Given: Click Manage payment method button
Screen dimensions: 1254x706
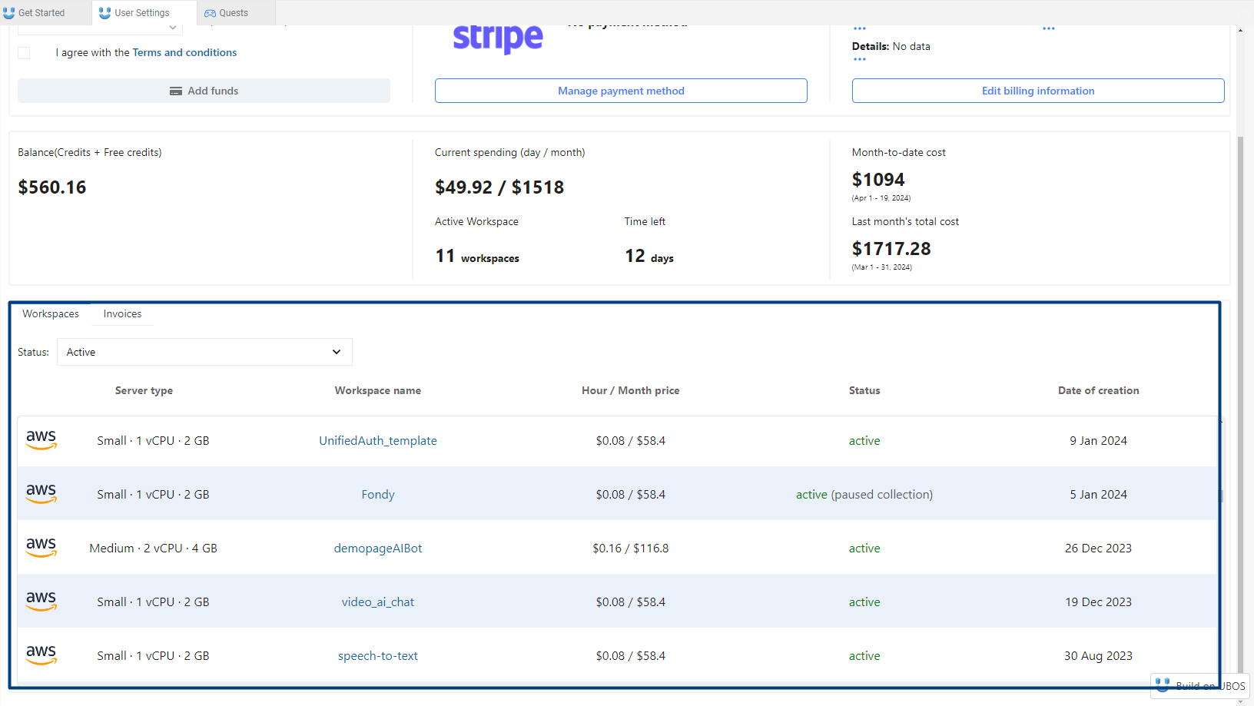Looking at the screenshot, I should (x=621, y=91).
